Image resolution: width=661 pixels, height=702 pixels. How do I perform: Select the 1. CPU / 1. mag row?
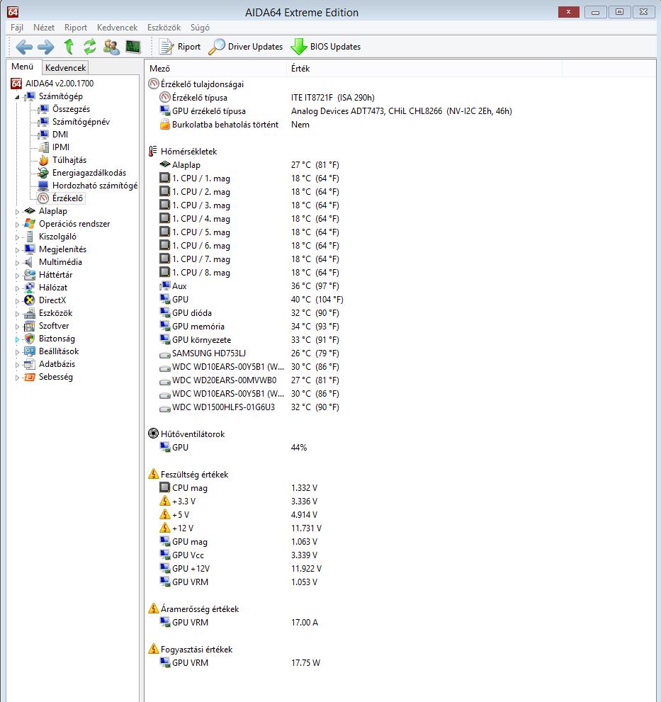tap(249, 179)
